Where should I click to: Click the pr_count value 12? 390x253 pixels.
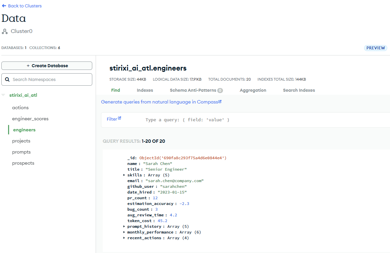click(x=155, y=198)
